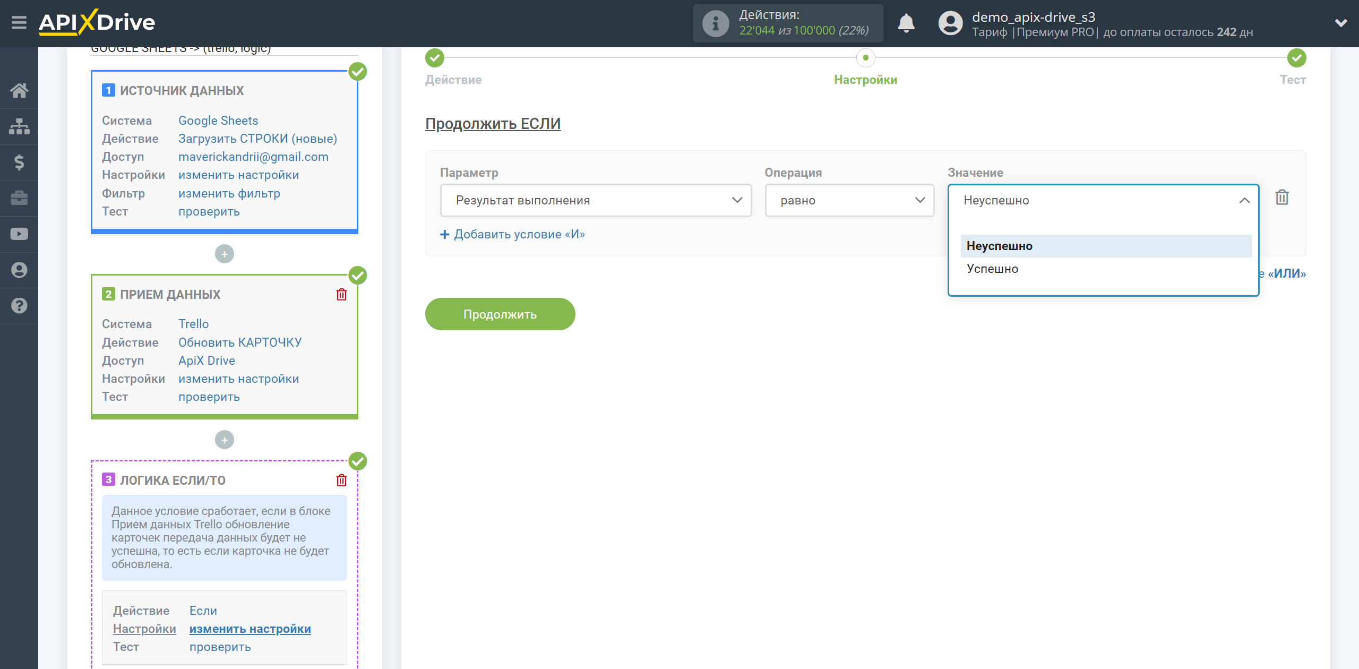1359x669 pixels.
Task: Click source проверить test link
Action: click(209, 211)
